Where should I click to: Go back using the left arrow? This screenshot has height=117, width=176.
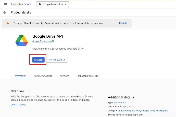[x=5, y=12]
